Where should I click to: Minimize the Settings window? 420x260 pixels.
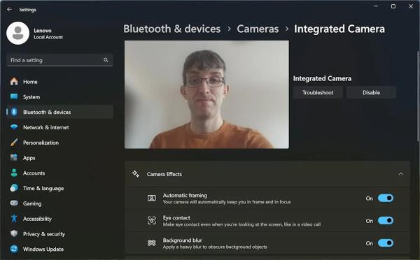376,6
